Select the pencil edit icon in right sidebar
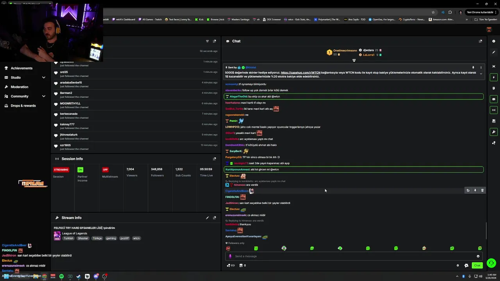Screen dimensions: 500x281 pyautogui.click(x=494, y=52)
